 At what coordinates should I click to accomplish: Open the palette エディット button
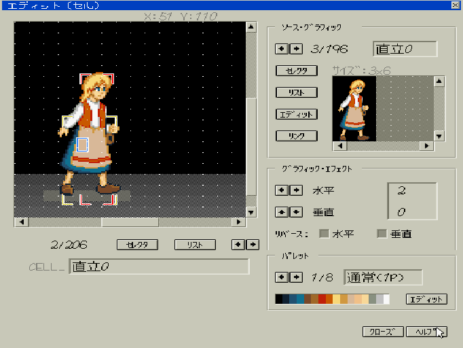tap(426, 299)
